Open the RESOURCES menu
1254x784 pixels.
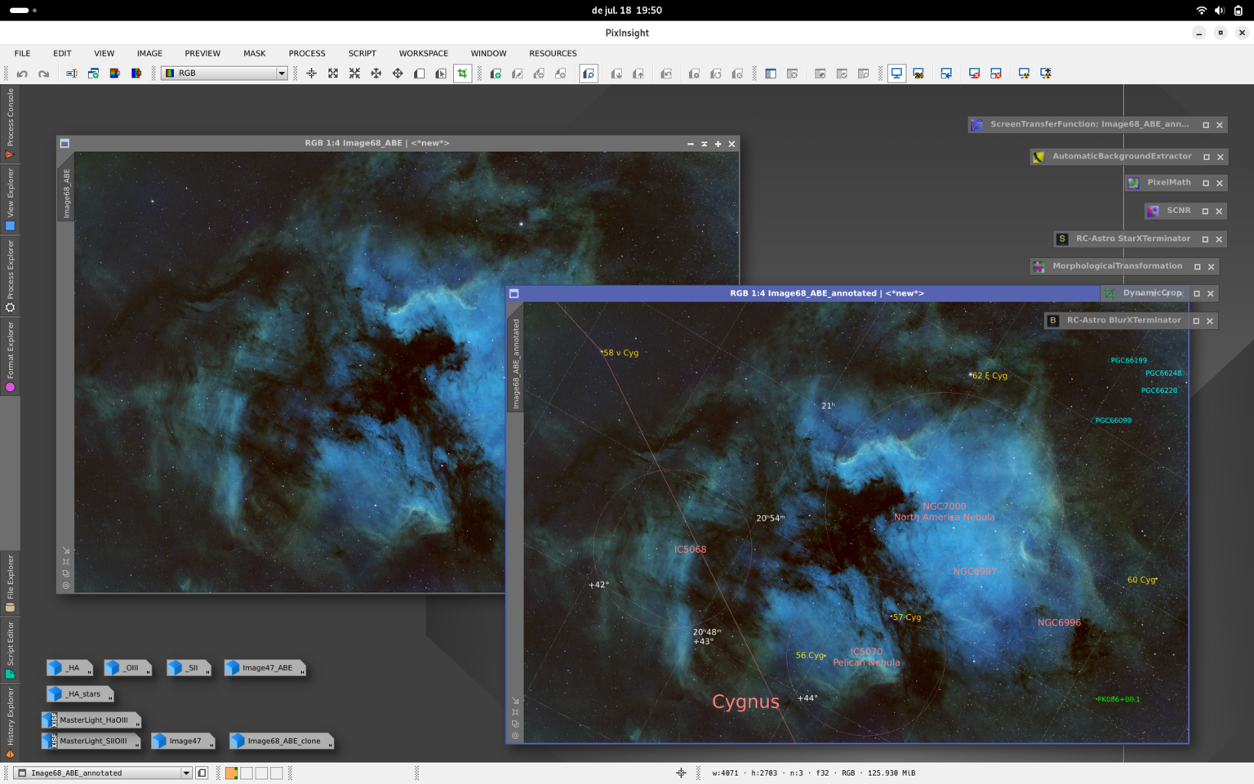coord(553,53)
